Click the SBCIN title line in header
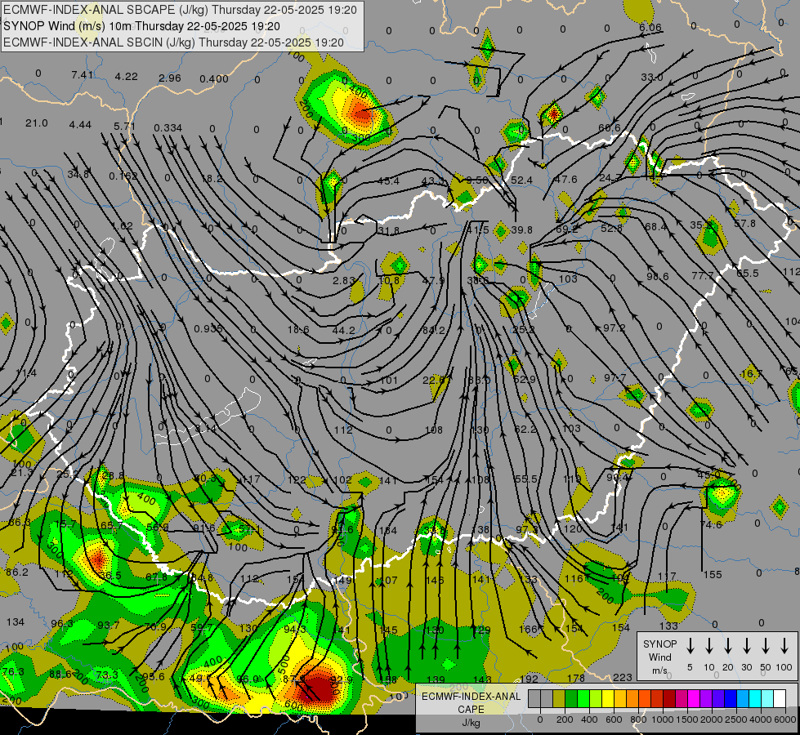The image size is (800, 735). pos(173,42)
